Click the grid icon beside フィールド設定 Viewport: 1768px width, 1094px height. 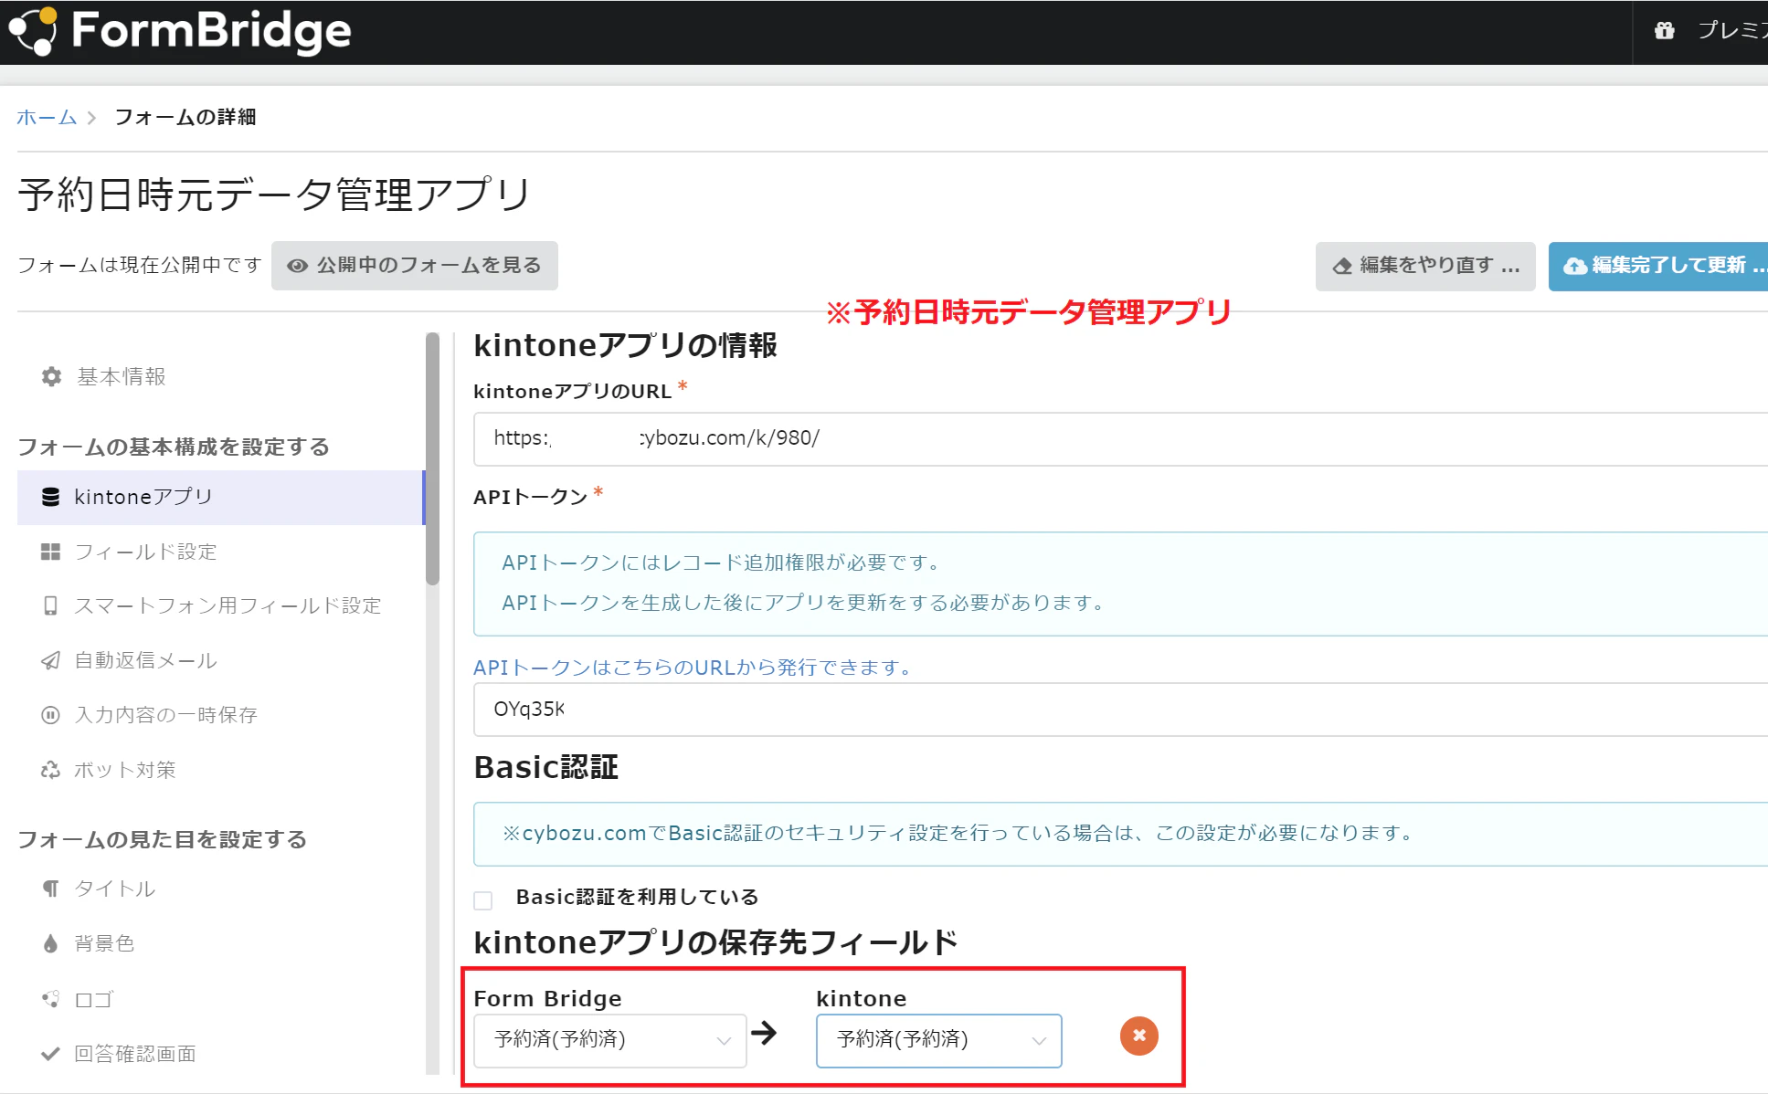[50, 552]
